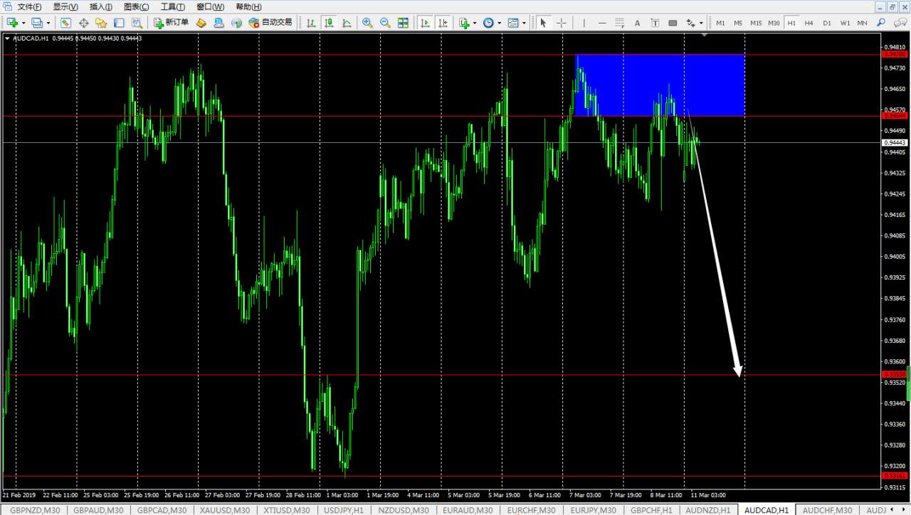Select the vertical line drawing tool
This screenshot has width=911, height=515.
coord(584,23)
